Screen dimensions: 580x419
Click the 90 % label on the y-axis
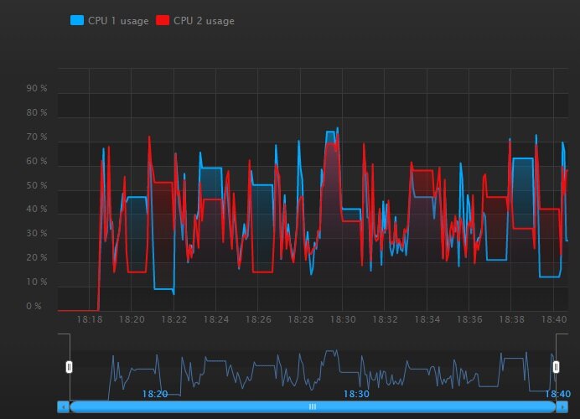click(x=37, y=89)
